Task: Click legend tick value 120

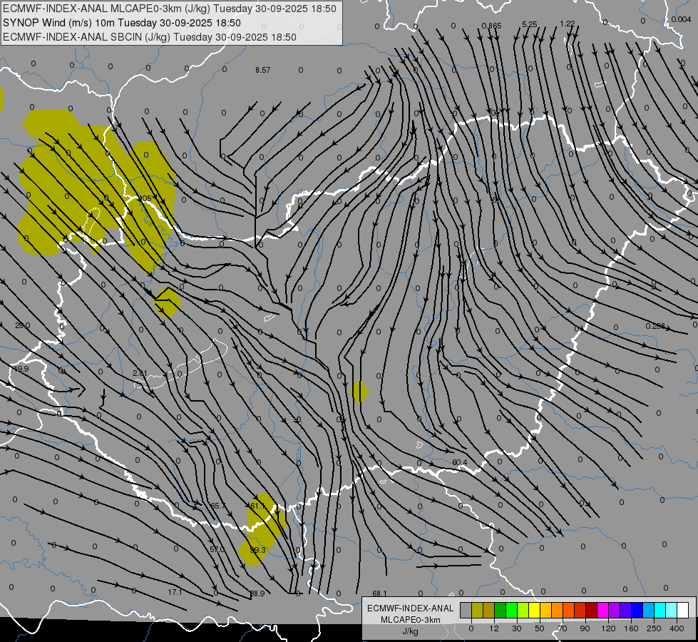Action: click(x=608, y=628)
